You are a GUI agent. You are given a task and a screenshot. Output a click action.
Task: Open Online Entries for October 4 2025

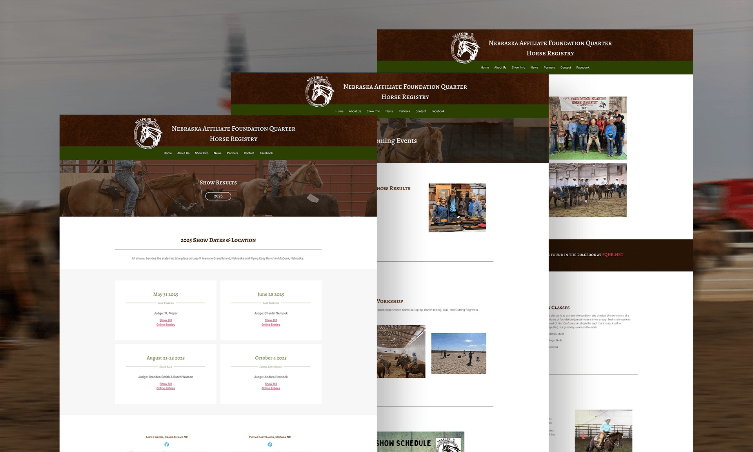[x=271, y=388]
